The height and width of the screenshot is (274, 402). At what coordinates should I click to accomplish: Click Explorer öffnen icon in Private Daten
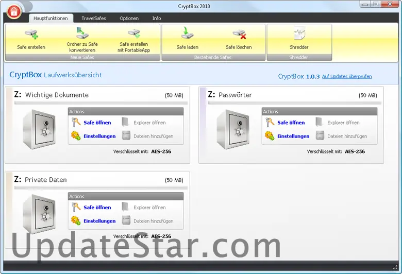click(x=125, y=207)
